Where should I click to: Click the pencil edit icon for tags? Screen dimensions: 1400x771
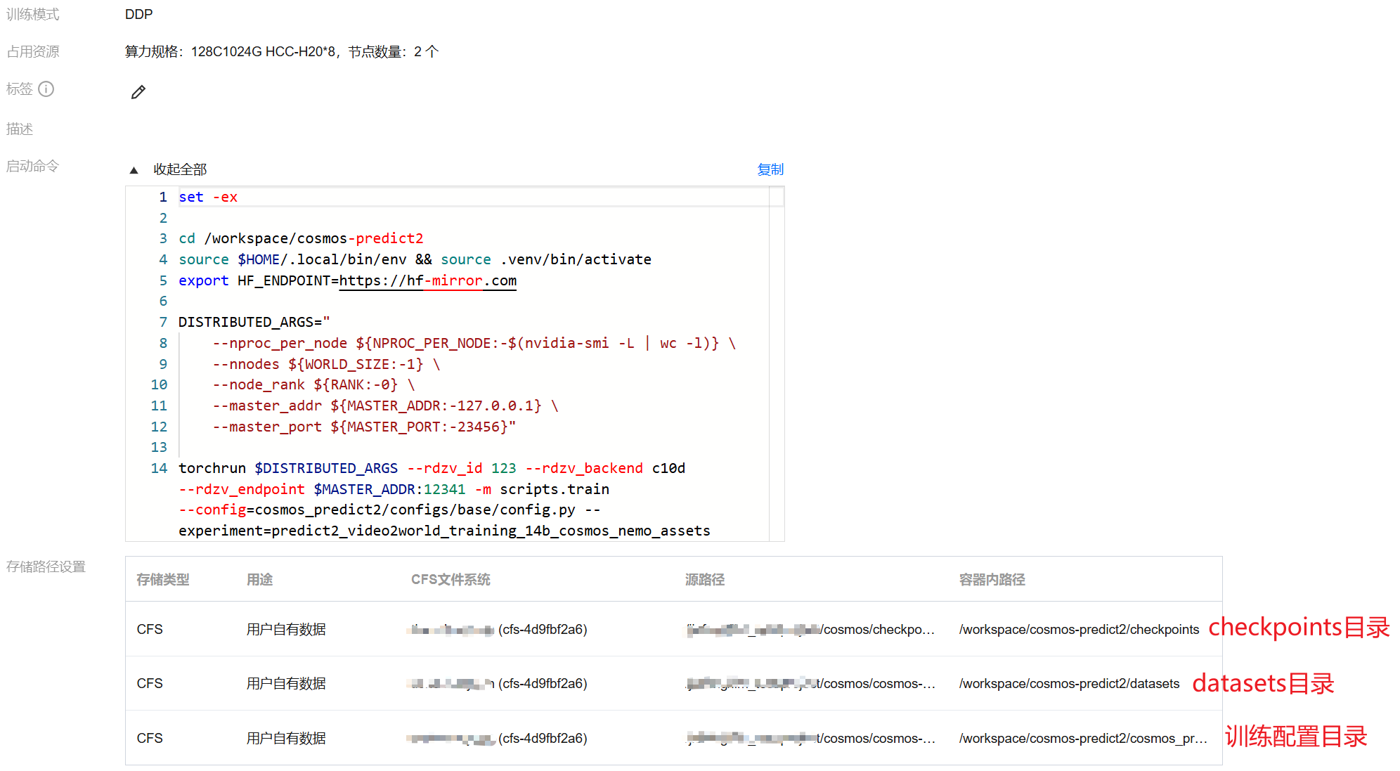[x=138, y=92]
